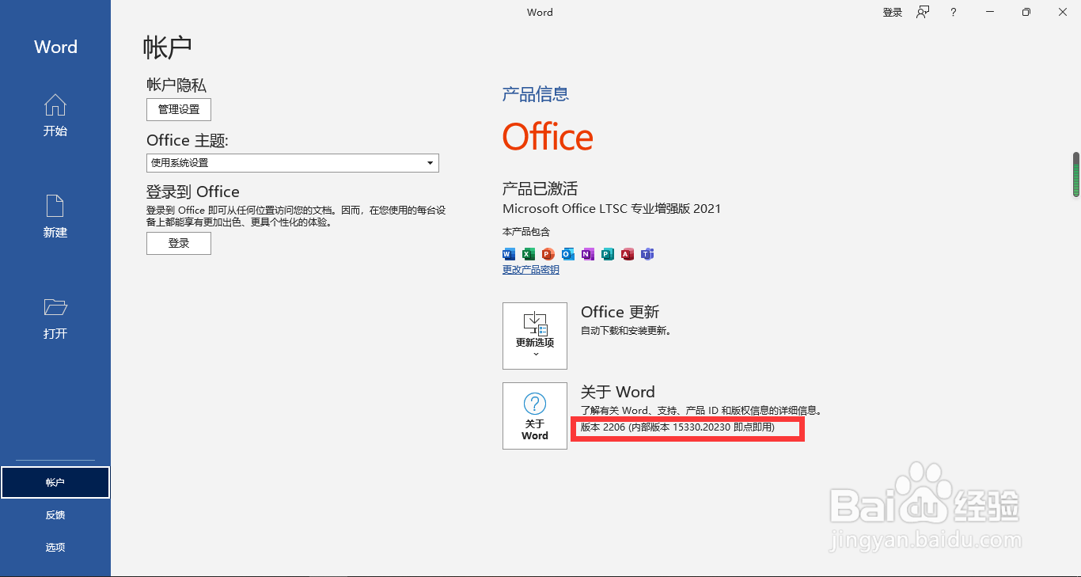1081x577 pixels.
Task: Click 登录 in the title bar
Action: tap(893, 13)
